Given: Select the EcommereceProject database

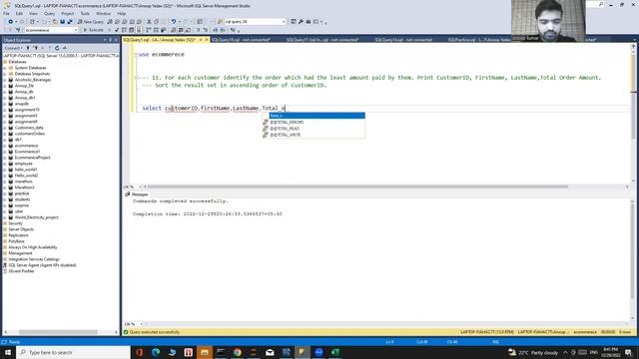Looking at the screenshot, I should 33,158.
